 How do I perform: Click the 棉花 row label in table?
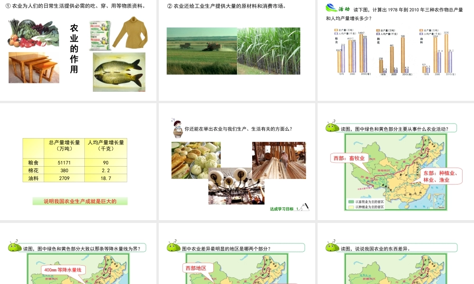tap(33, 170)
